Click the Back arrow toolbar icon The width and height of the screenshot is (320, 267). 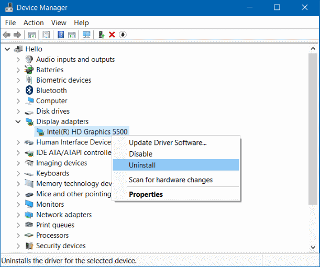click(x=6, y=35)
